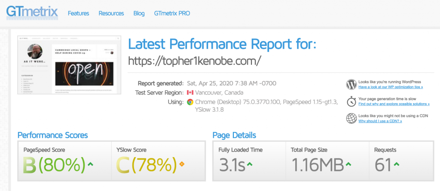
Task: Open the Resources menu item
Action: 111,13
